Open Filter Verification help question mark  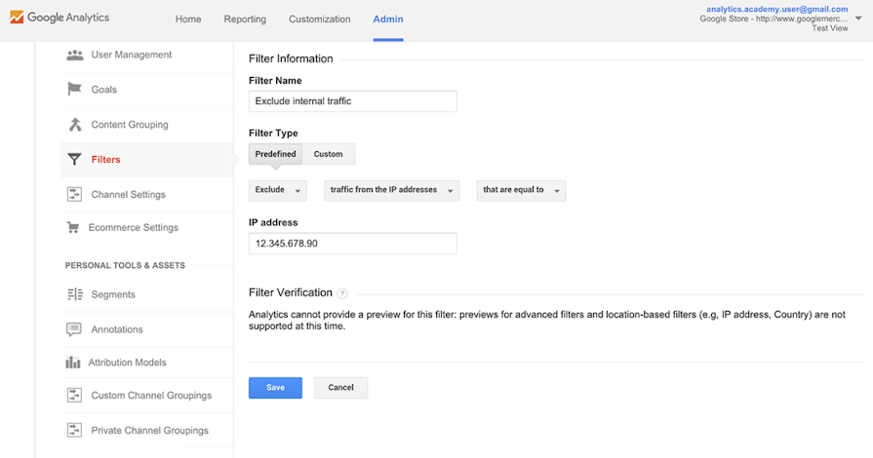(342, 293)
